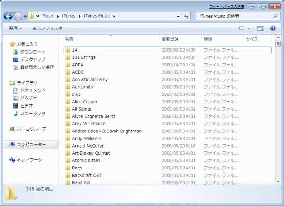The height and width of the screenshot is (206, 284).
Task: Click the greyed Forward navigation arrow
Action: click(x=18, y=16)
